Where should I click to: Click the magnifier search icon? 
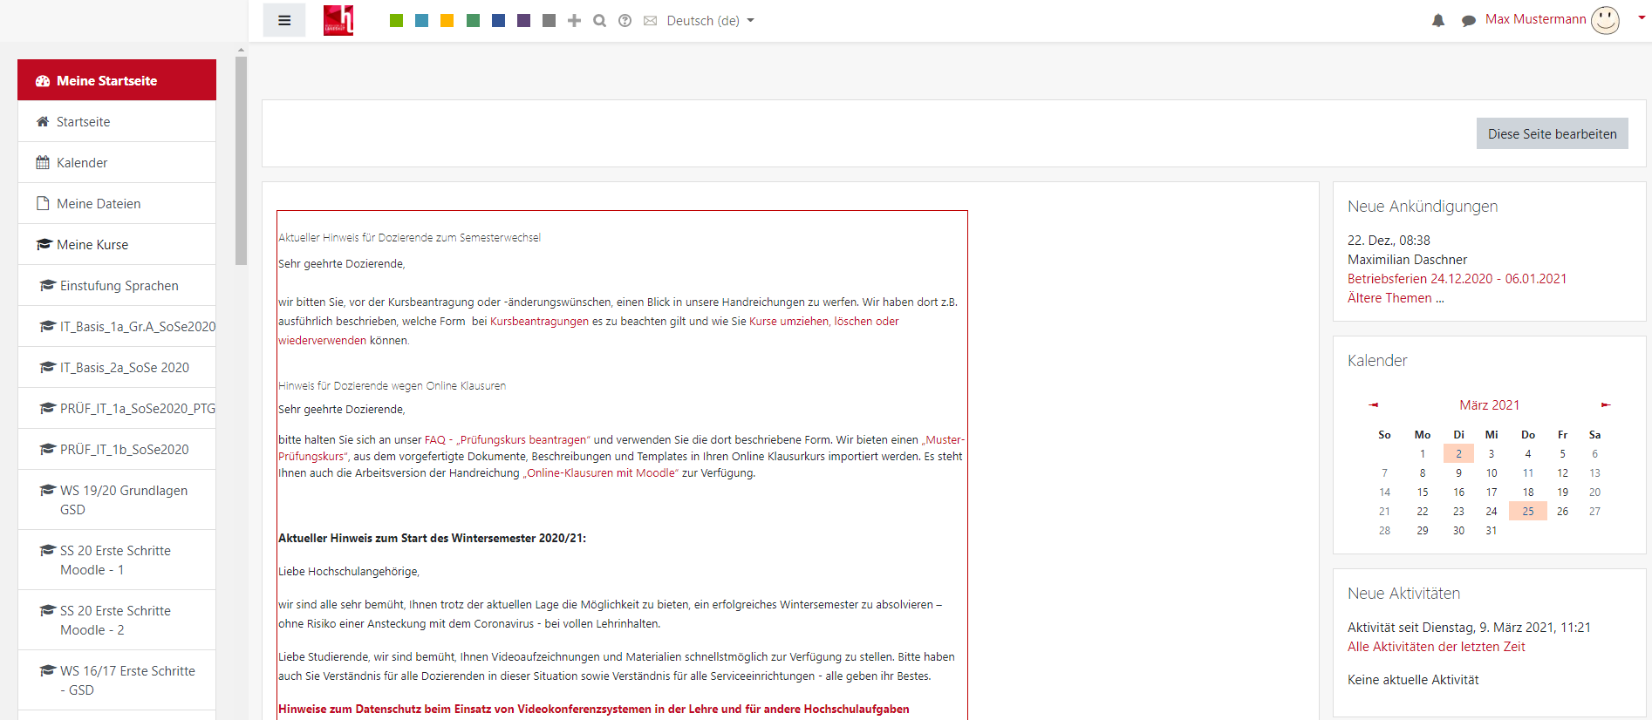tap(599, 20)
